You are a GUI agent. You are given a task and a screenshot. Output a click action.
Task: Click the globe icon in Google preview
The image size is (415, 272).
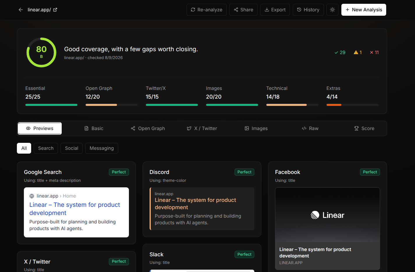pos(32,196)
